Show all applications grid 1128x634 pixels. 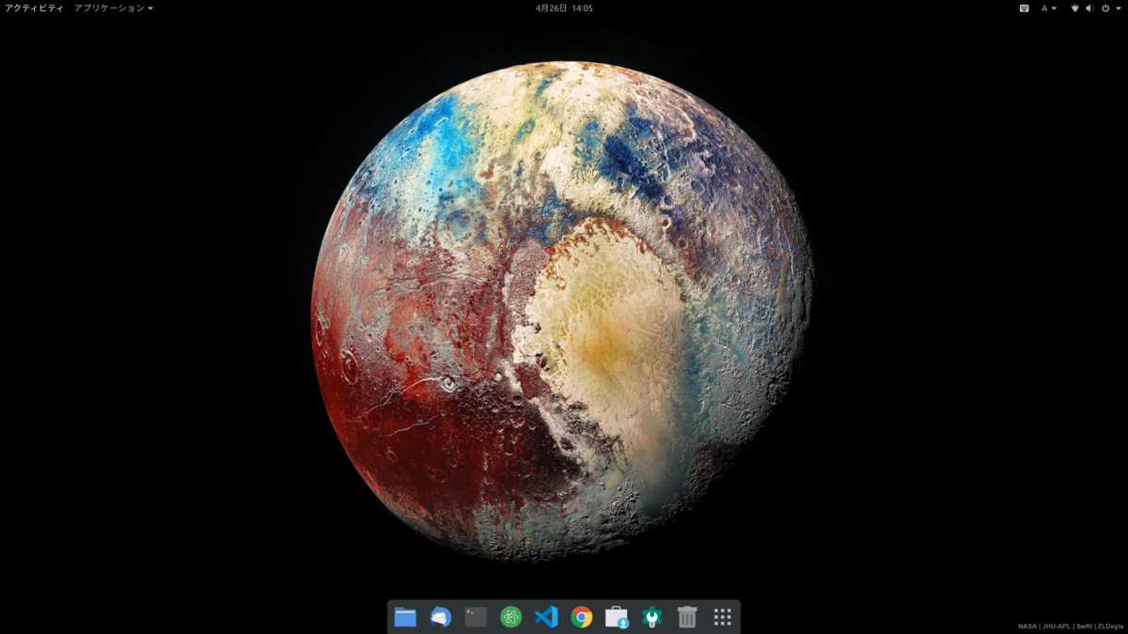click(x=722, y=617)
